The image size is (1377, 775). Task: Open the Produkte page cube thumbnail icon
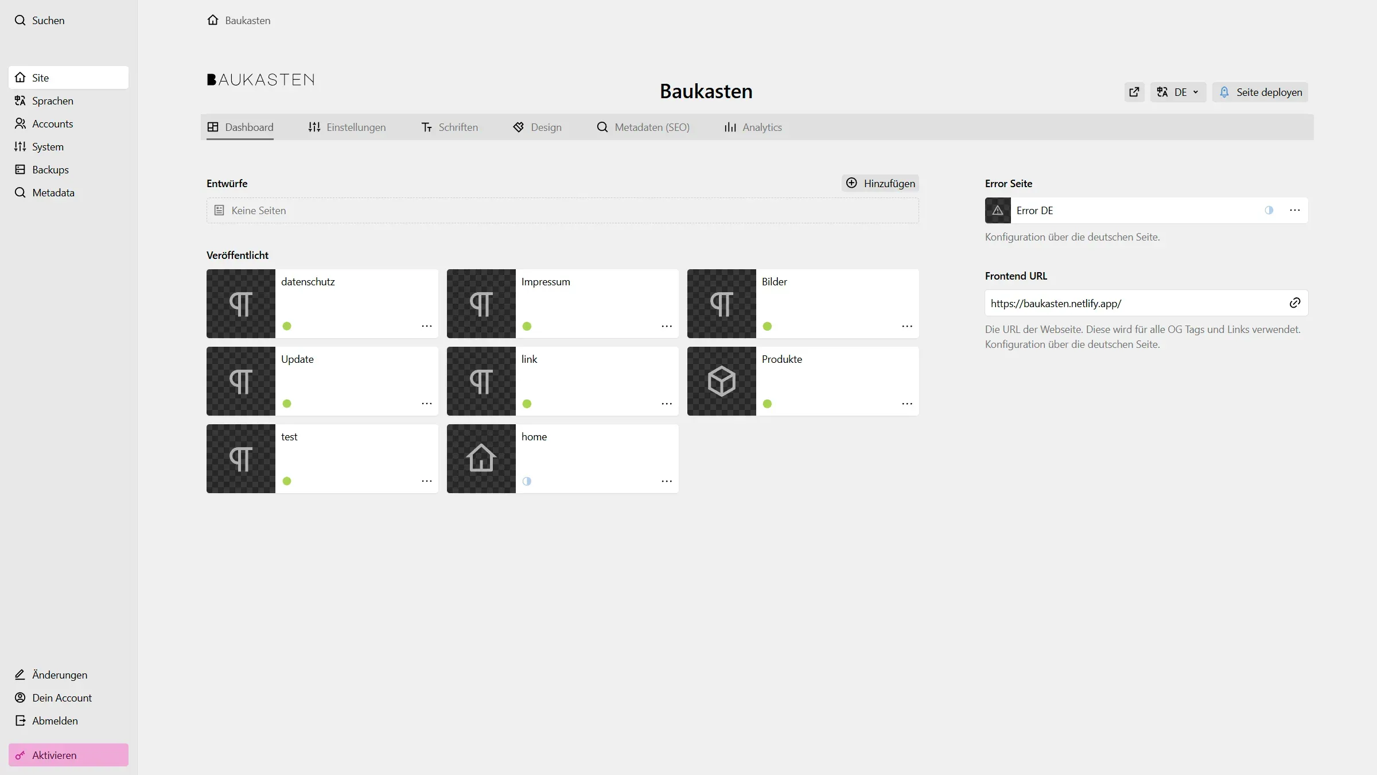[721, 381]
